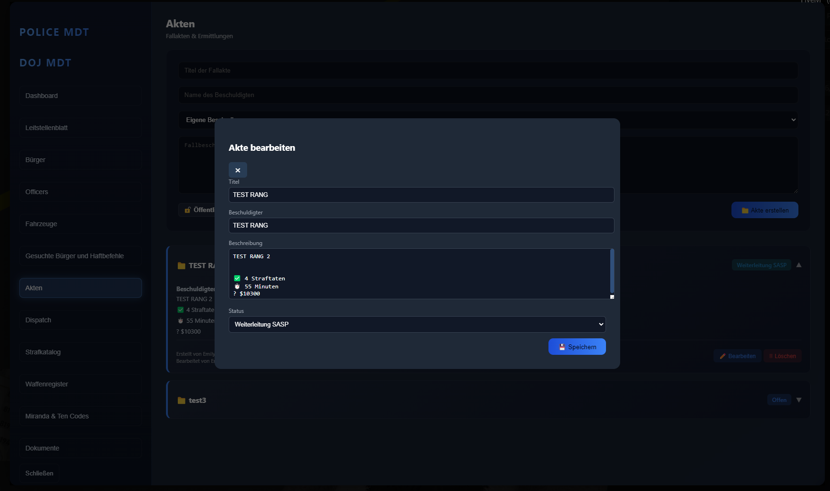The width and height of the screenshot is (830, 491).
Task: Click the Schließen button in sidebar
Action: 39,473
